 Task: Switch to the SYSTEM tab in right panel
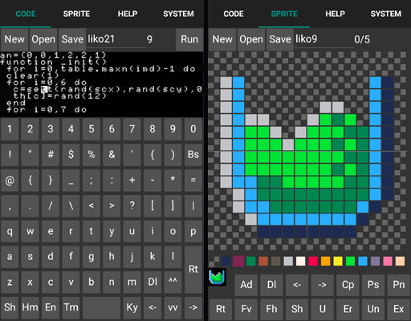point(385,14)
